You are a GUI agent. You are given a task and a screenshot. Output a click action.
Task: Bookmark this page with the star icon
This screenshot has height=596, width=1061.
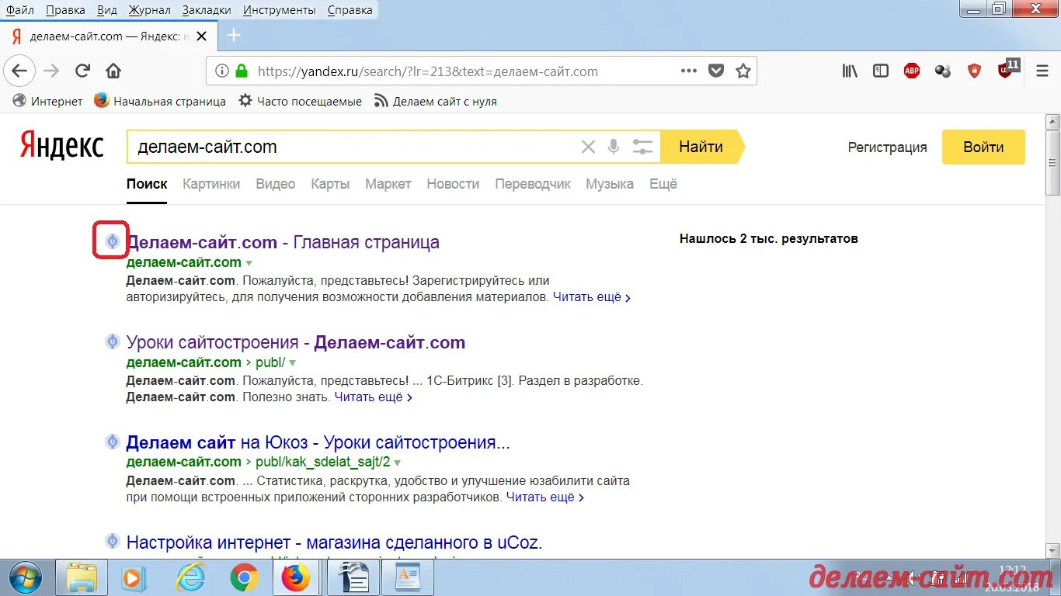point(743,71)
